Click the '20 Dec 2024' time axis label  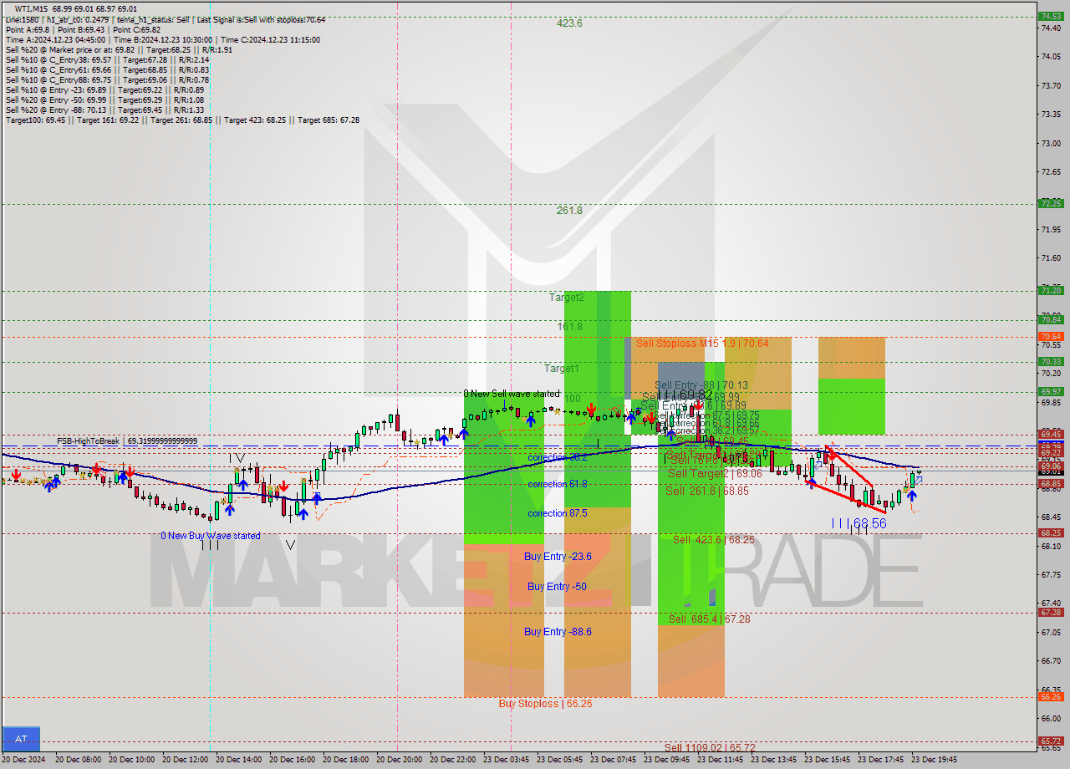tap(23, 760)
